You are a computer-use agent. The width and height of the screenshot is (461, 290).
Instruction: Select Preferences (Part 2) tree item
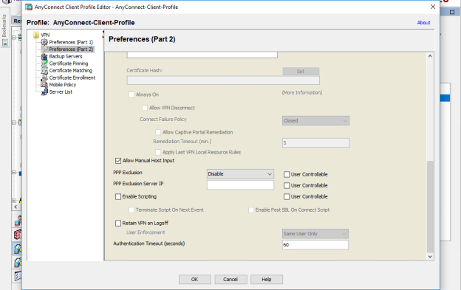point(71,49)
